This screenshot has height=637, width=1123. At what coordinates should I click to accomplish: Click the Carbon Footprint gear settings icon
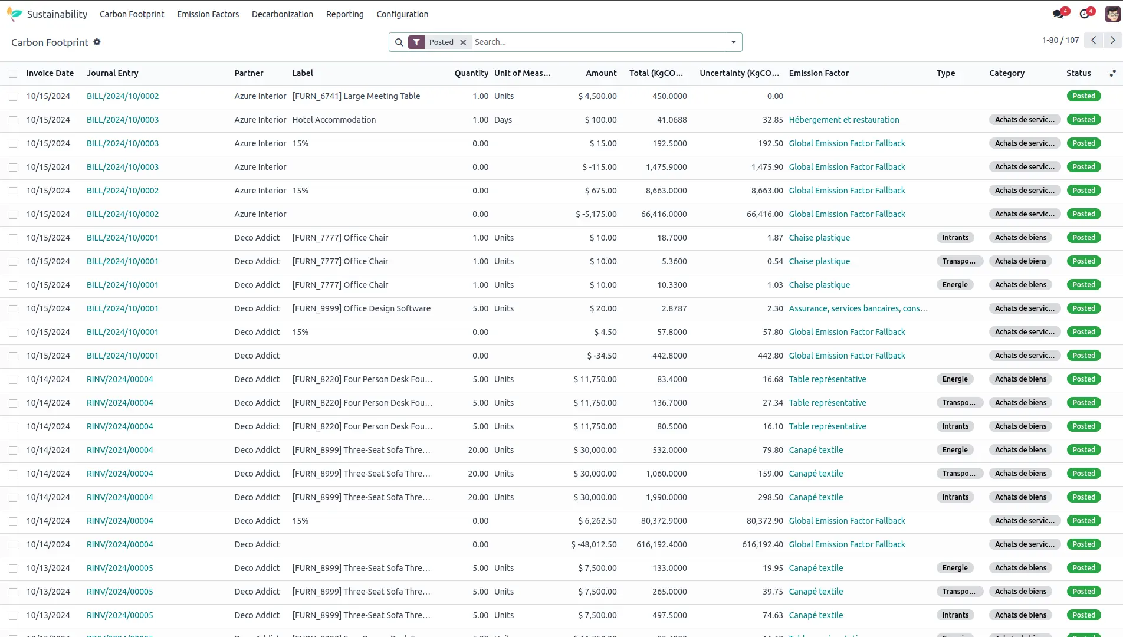(97, 42)
